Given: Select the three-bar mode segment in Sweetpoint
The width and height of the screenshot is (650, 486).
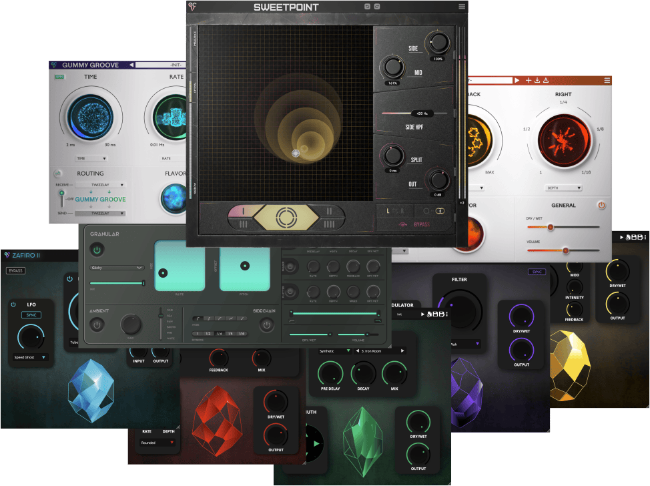Looking at the screenshot, I should point(243,224).
